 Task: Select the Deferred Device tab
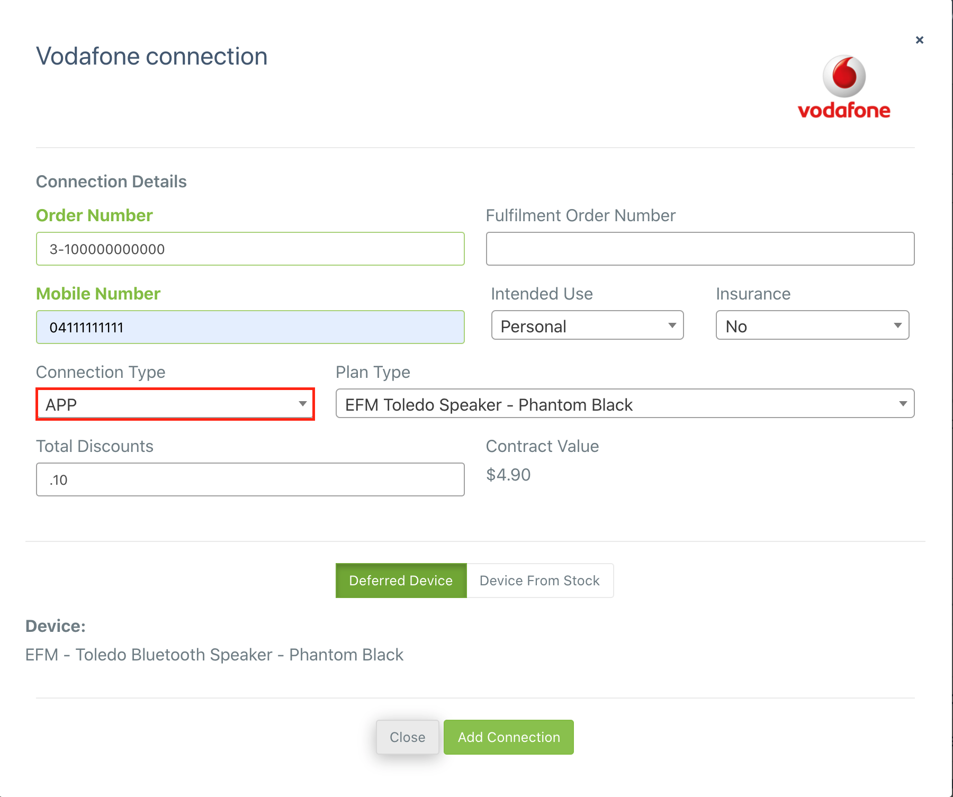(401, 581)
